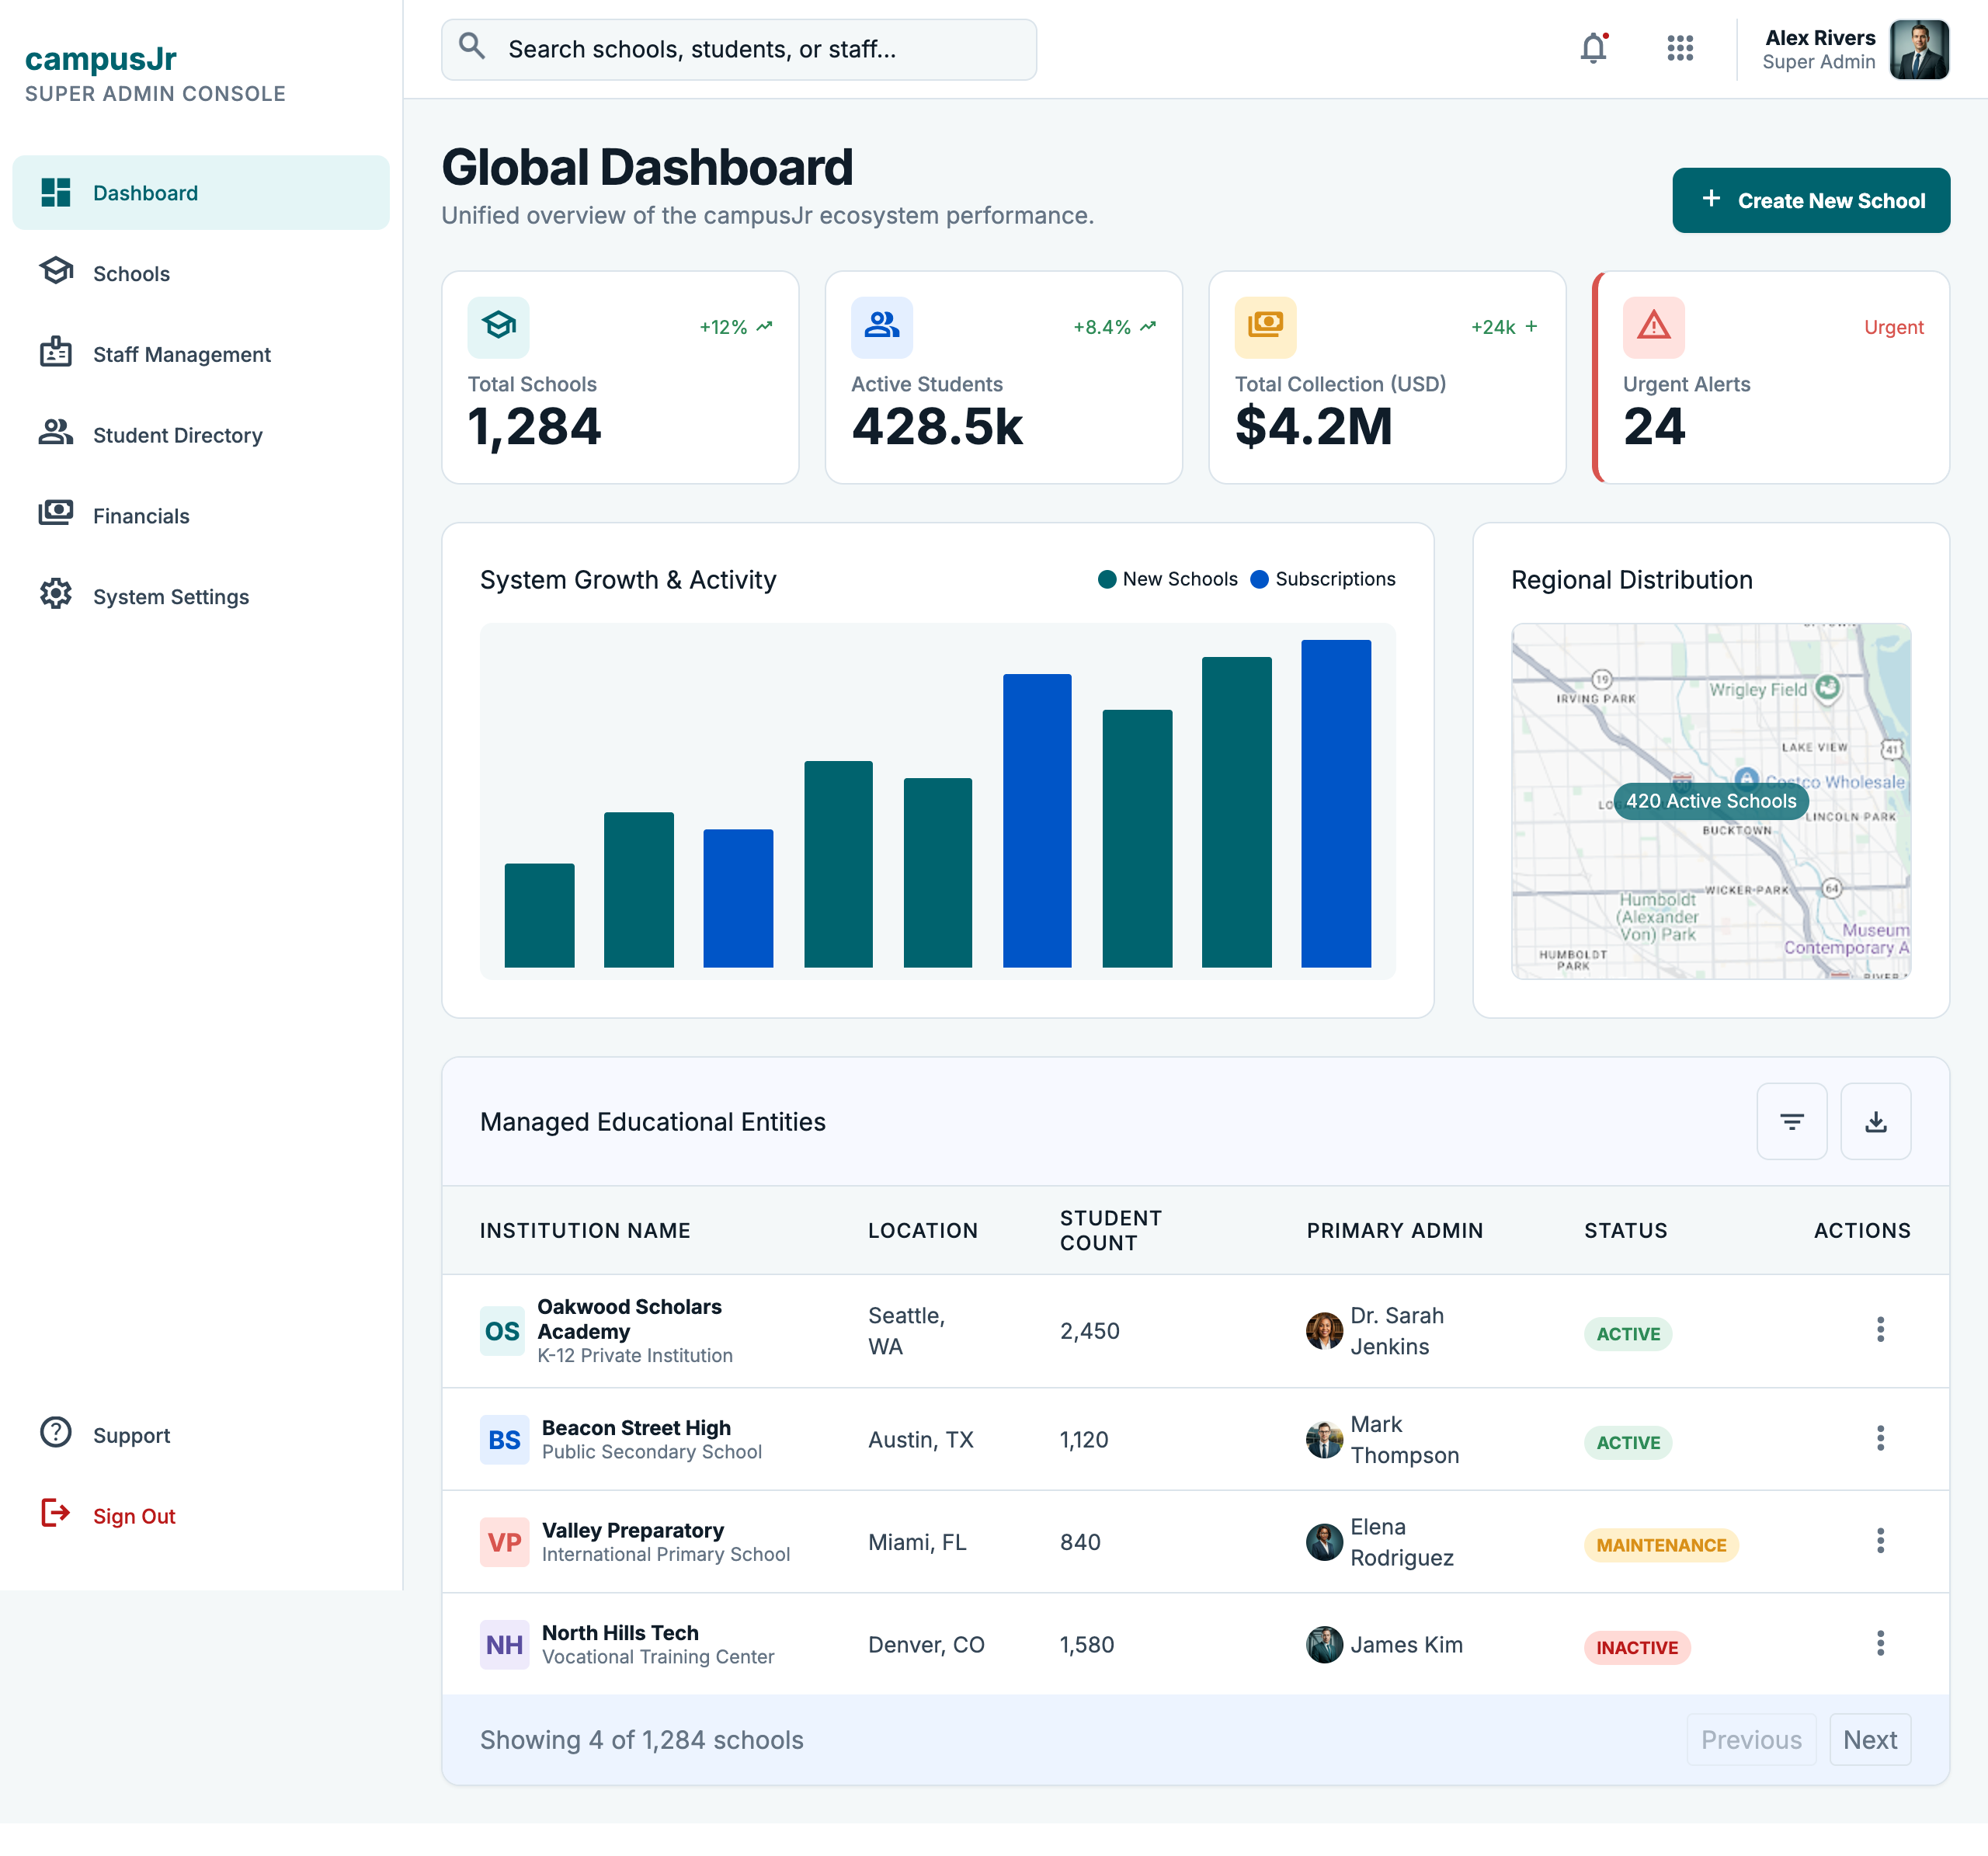
Task: Click Mark Thompson avatar
Action: point(1324,1439)
